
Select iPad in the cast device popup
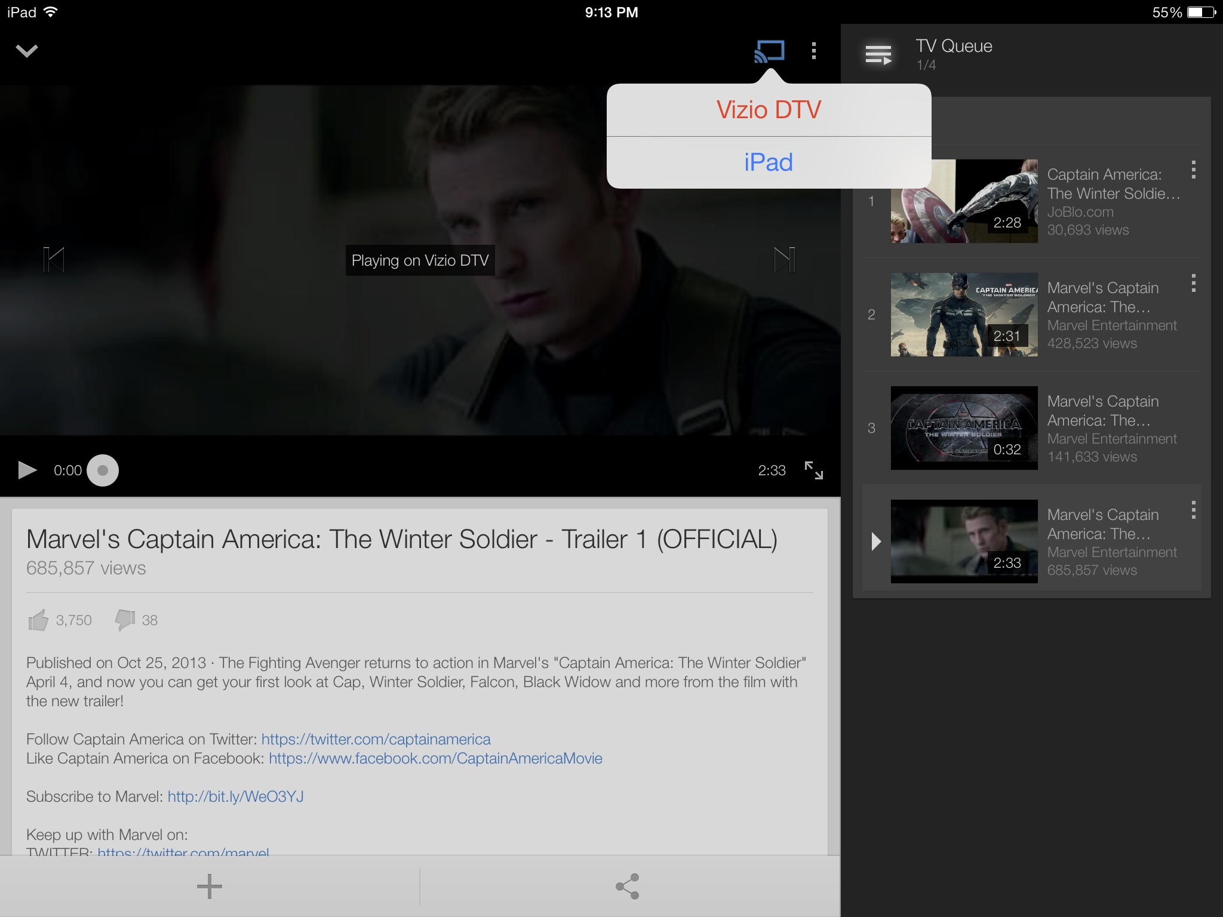pyautogui.click(x=769, y=162)
